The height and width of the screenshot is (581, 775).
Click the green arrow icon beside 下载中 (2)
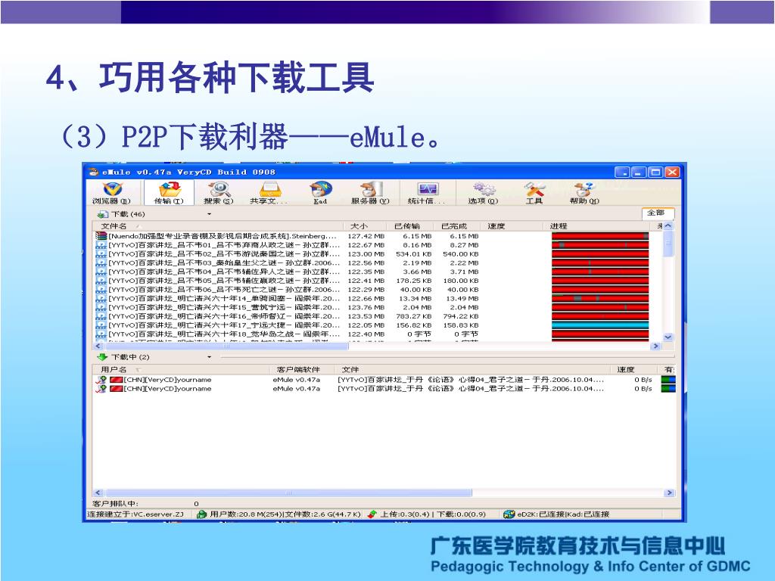tap(102, 357)
